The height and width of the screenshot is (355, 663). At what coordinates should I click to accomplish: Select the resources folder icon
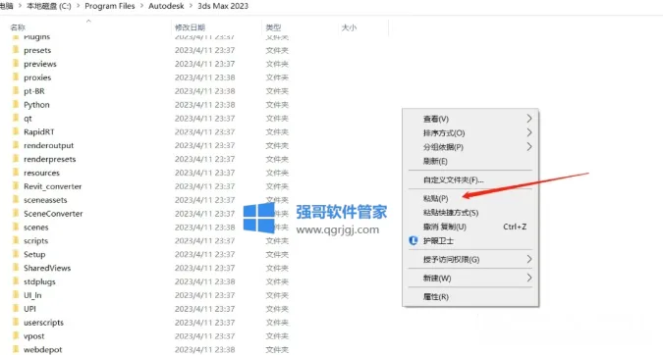(16, 173)
